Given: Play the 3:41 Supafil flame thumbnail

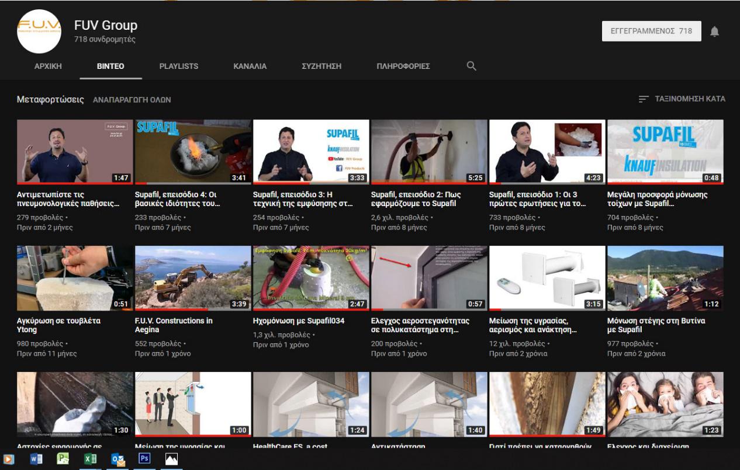Looking at the screenshot, I should (193, 152).
